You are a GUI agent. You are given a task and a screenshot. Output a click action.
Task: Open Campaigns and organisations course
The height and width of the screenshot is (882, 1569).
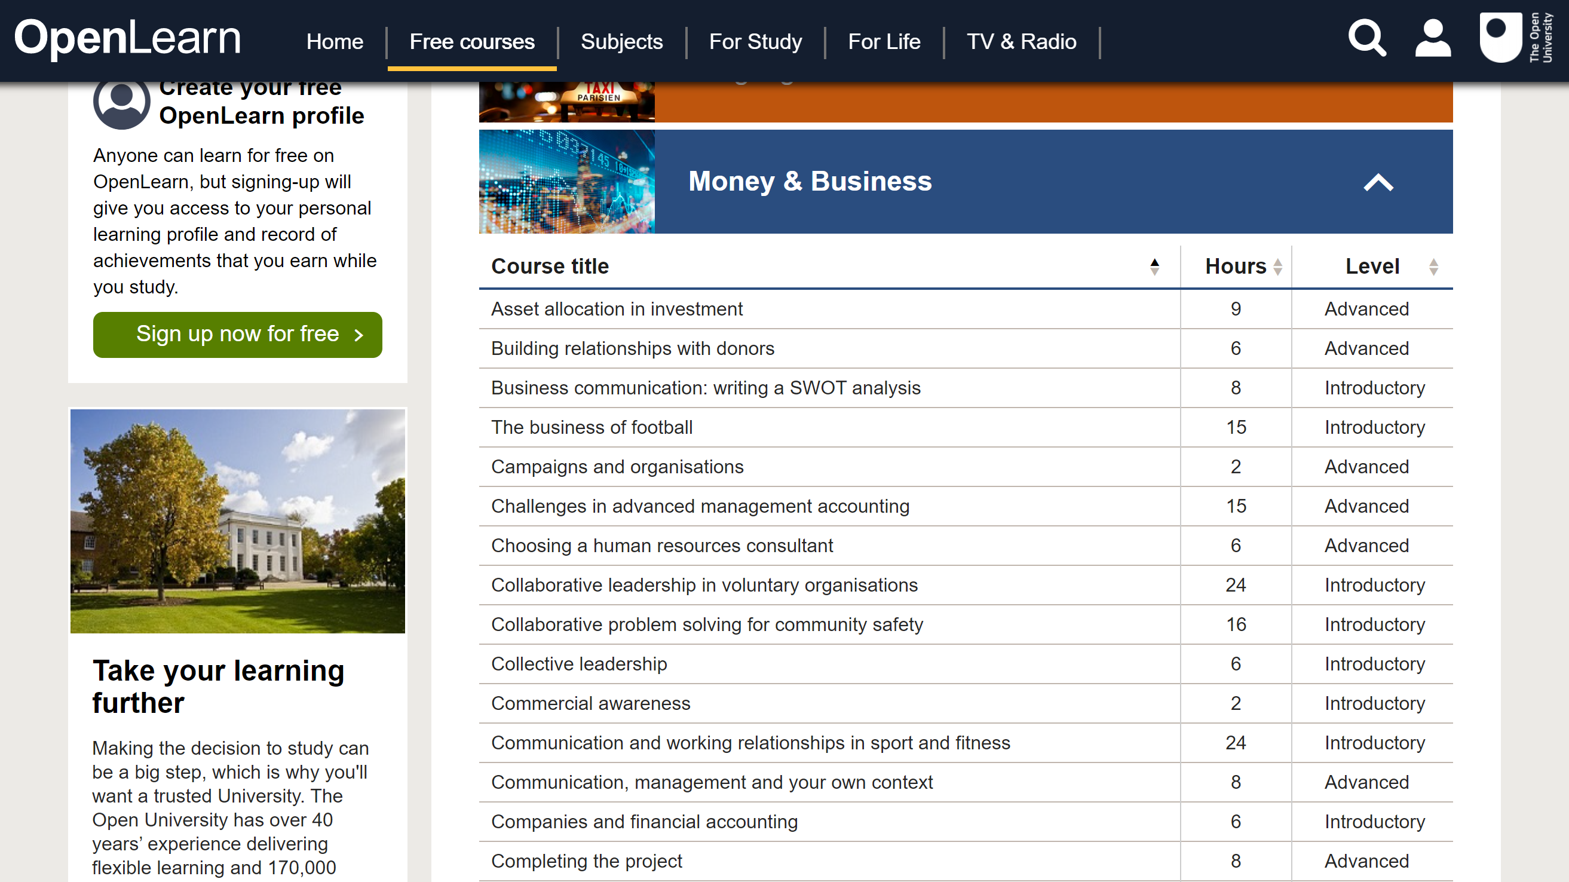click(x=618, y=467)
